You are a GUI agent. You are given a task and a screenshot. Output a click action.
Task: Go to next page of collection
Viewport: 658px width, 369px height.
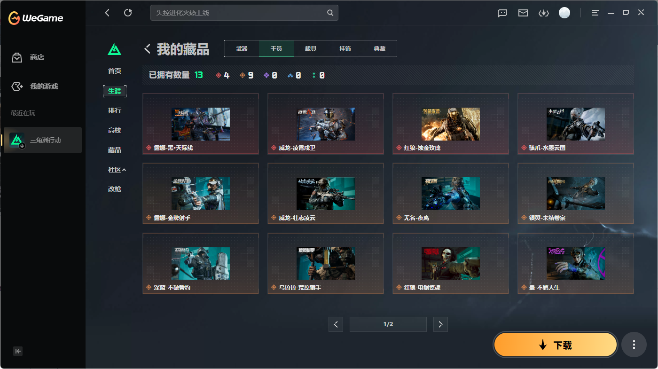[440, 324]
